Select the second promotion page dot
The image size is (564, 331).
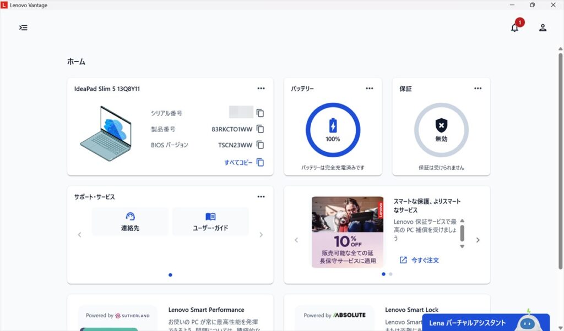click(391, 274)
